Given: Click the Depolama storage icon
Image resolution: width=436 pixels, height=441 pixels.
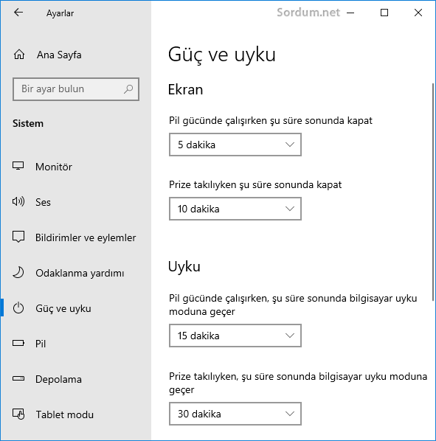Looking at the screenshot, I should [x=18, y=378].
